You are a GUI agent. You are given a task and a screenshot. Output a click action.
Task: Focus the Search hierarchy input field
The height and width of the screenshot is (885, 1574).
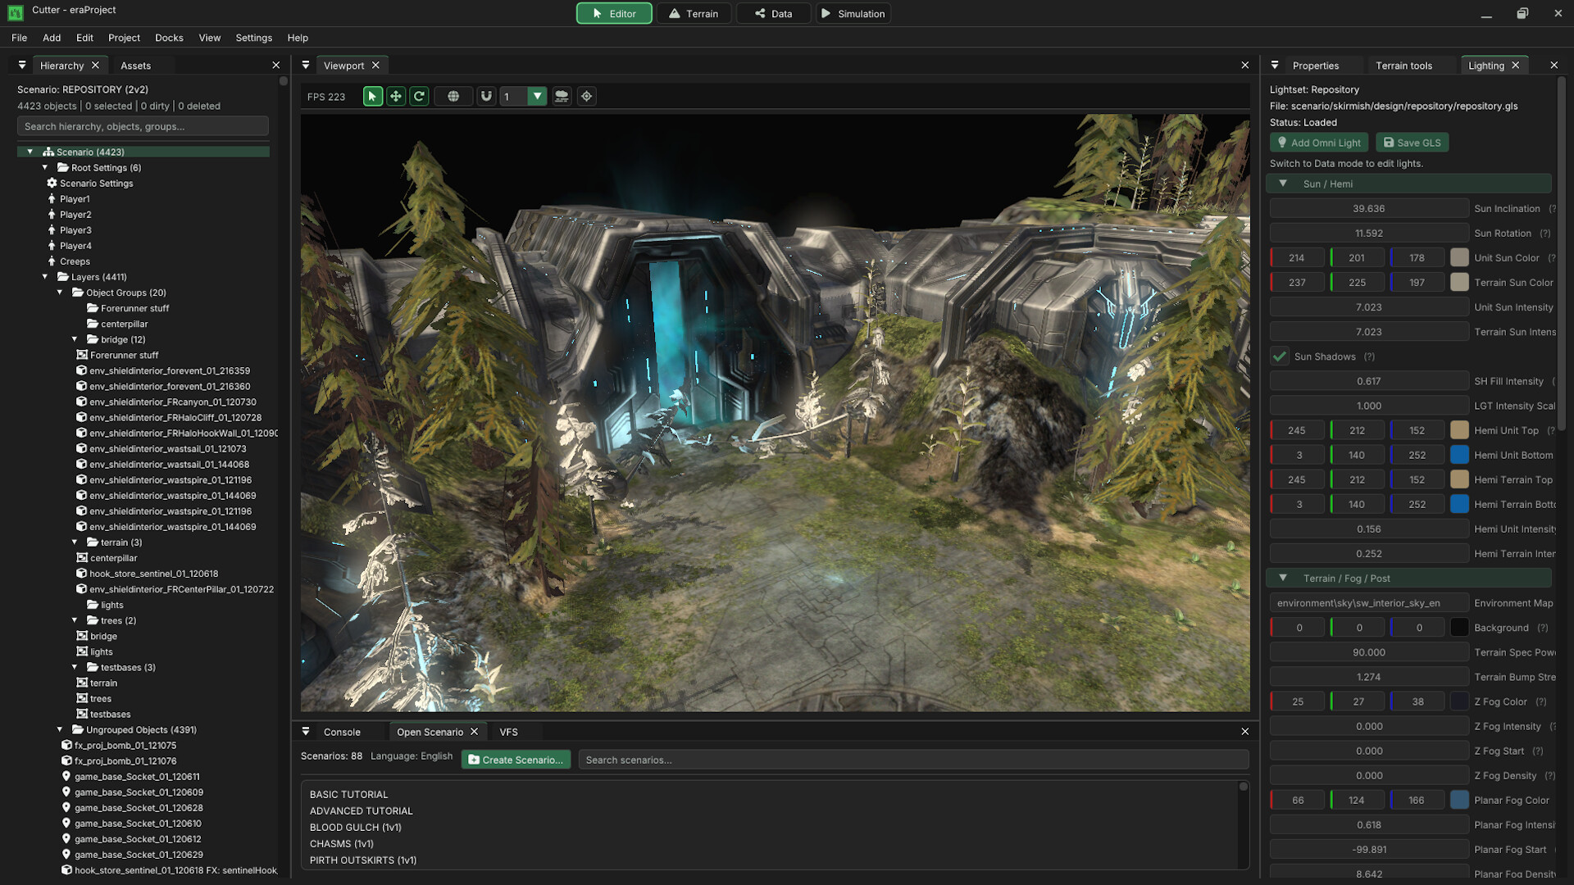click(x=143, y=126)
